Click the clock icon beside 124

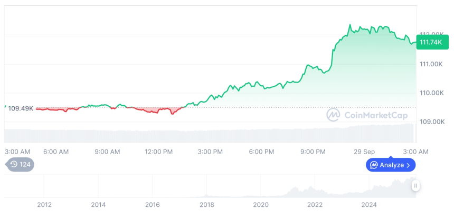point(14,164)
